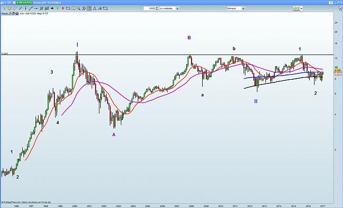Screen dimensions: 343x208
Task: Select the chart pattern tool beside Fibonacci
Action: (46, 8)
